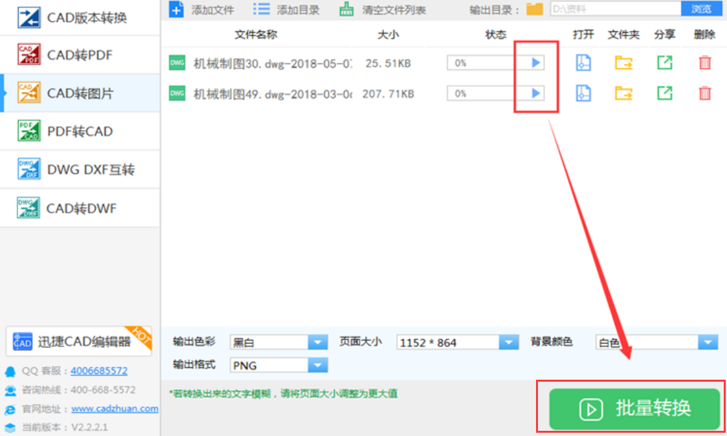Click the PDF转CAD green icon

tap(28, 131)
